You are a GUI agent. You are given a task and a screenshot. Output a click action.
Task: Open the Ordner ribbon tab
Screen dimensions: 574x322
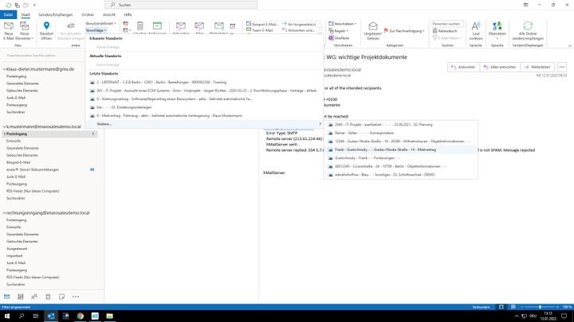click(x=88, y=14)
